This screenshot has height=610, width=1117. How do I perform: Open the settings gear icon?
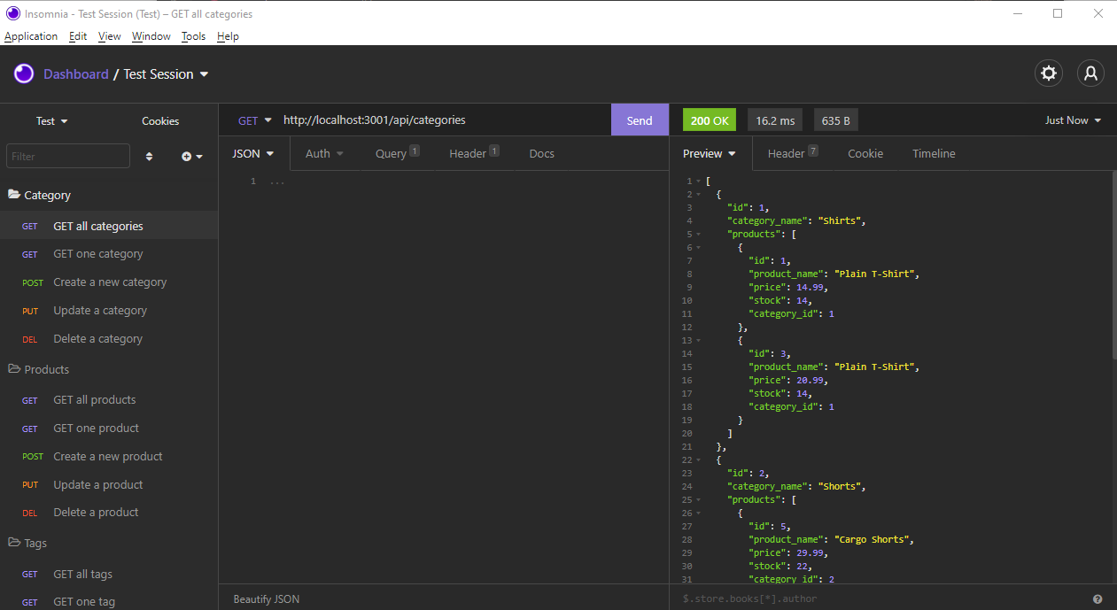[1049, 73]
